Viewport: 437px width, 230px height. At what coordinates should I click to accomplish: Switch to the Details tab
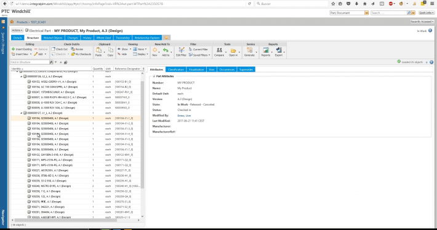18,38
